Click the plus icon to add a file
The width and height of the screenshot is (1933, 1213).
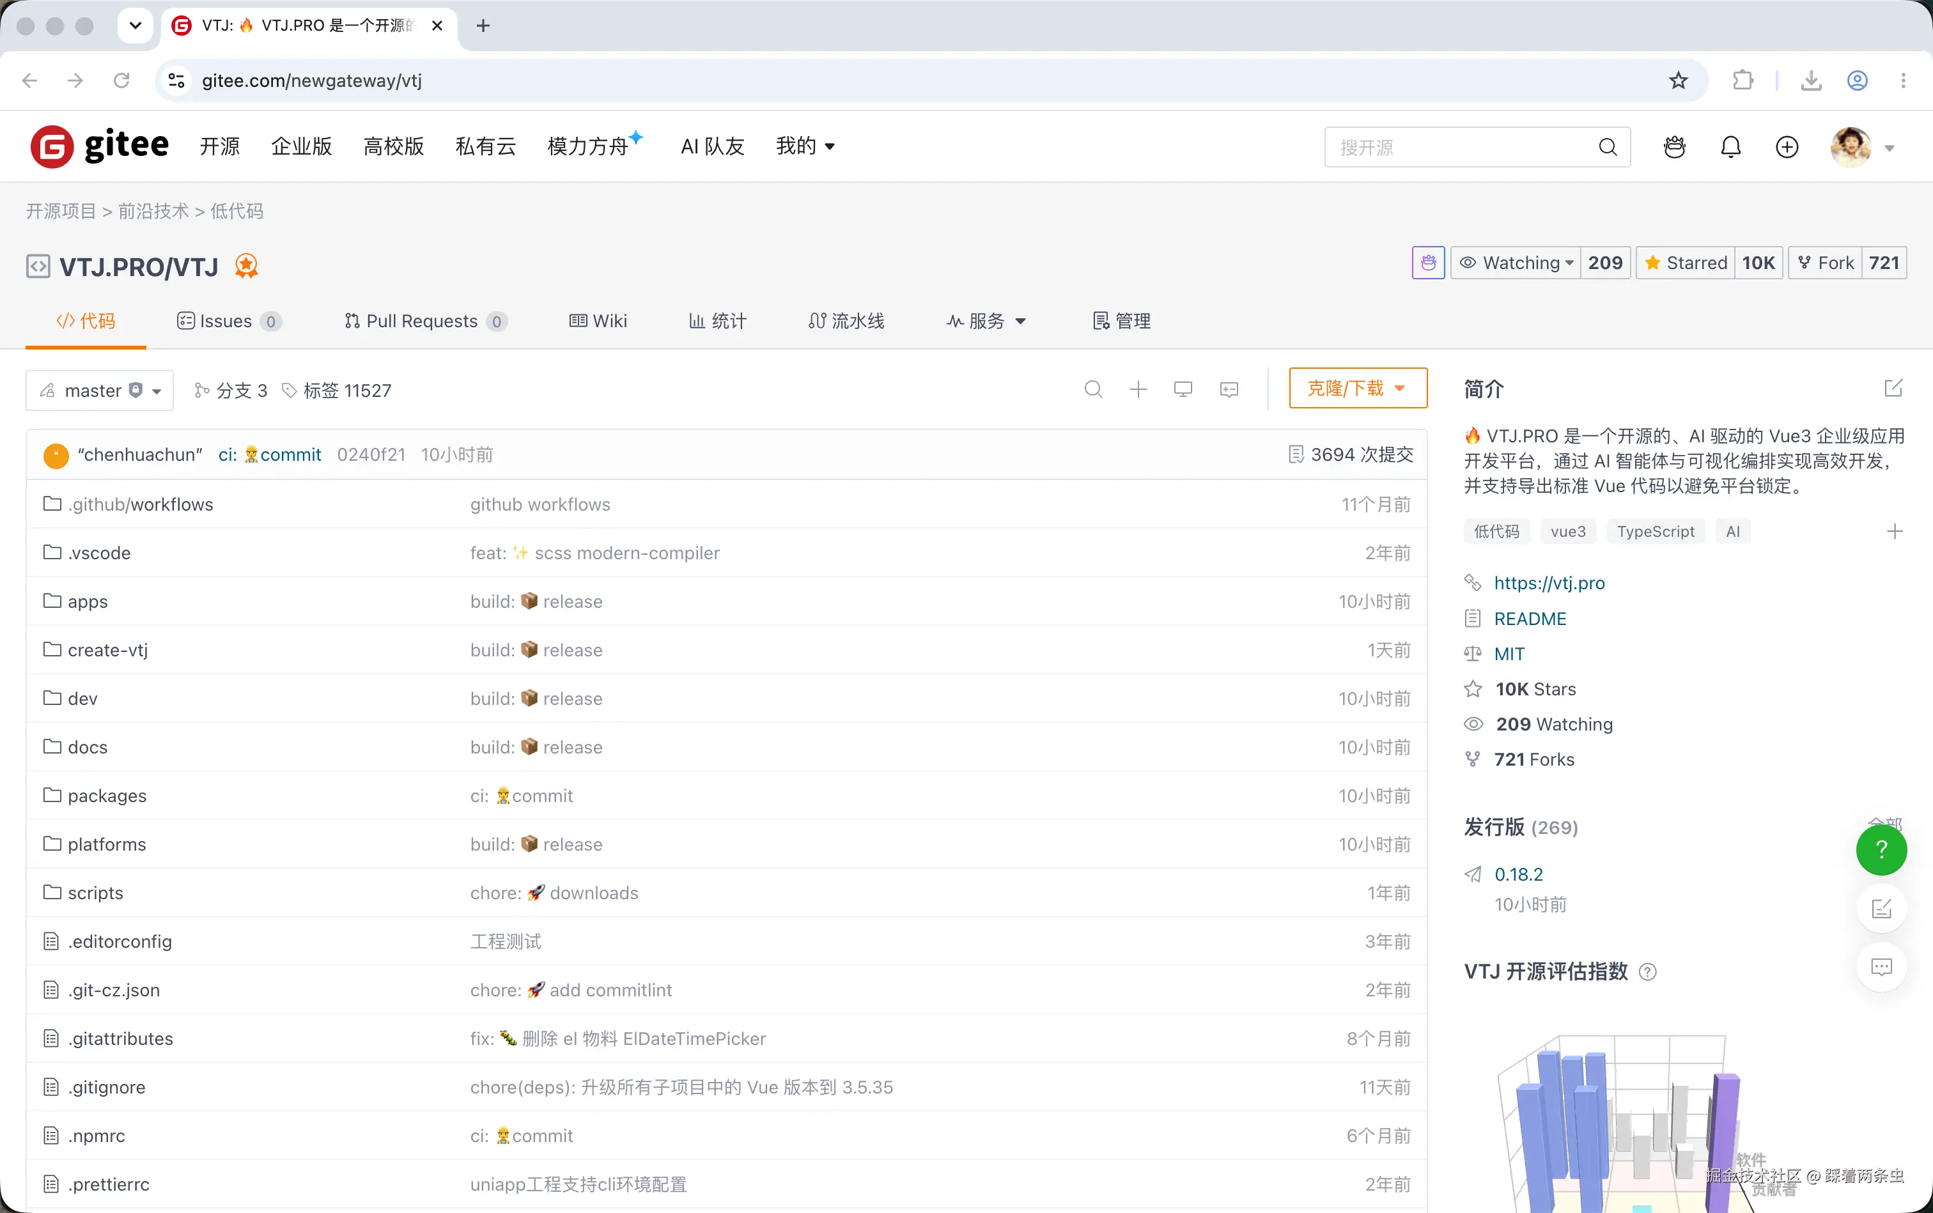[1138, 390]
